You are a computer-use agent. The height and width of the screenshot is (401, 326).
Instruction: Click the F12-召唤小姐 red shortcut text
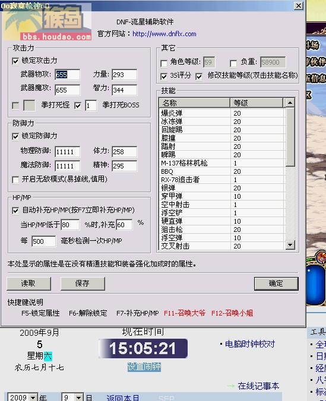[x=232, y=313]
